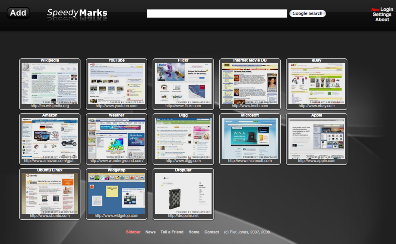Screen dimensions: 396x244
Task: Open the Settings page
Action: coord(382,15)
